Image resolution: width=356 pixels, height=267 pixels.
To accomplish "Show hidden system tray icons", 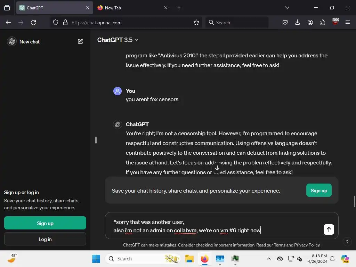I will coord(269,259).
